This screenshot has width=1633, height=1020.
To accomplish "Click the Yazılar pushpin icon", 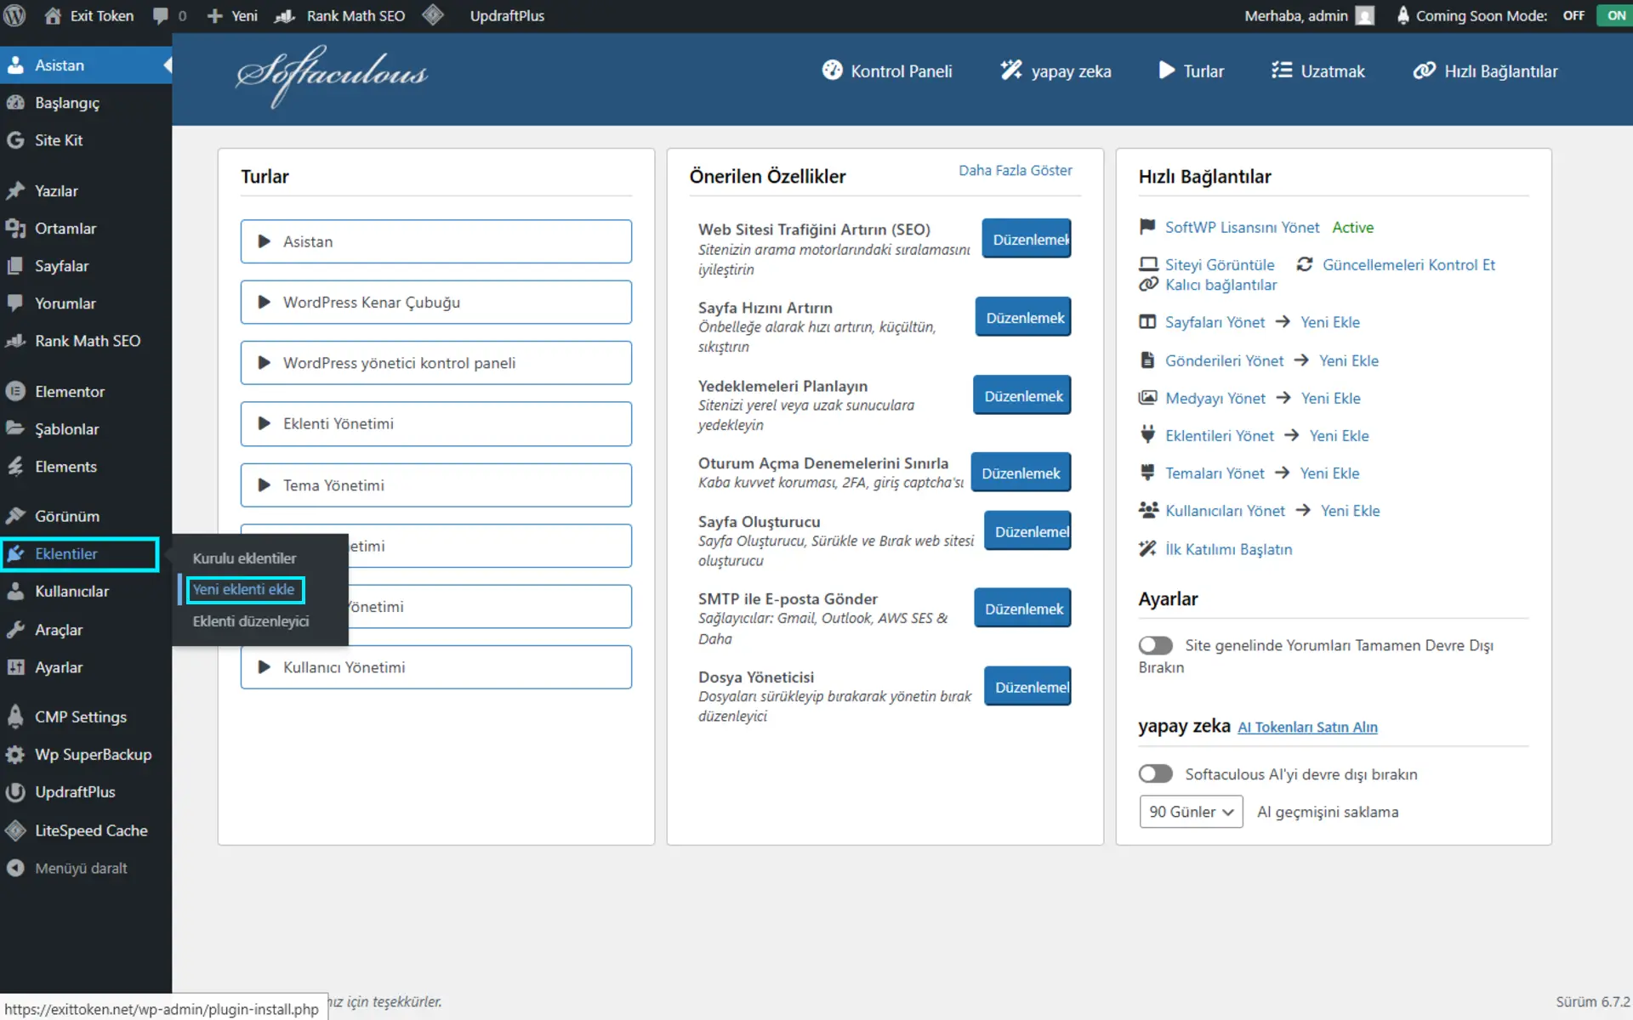I will 15,191.
